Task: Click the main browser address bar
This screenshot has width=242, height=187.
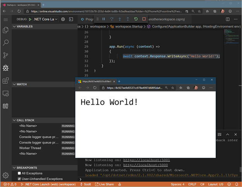Action: [x=107, y=11]
